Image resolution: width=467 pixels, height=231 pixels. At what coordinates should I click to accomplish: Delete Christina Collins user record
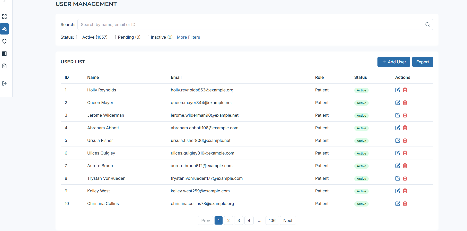(x=405, y=203)
